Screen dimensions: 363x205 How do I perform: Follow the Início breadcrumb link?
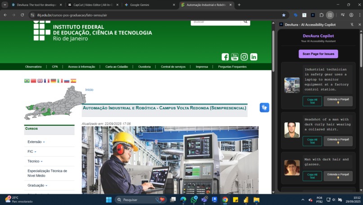pos(89,90)
